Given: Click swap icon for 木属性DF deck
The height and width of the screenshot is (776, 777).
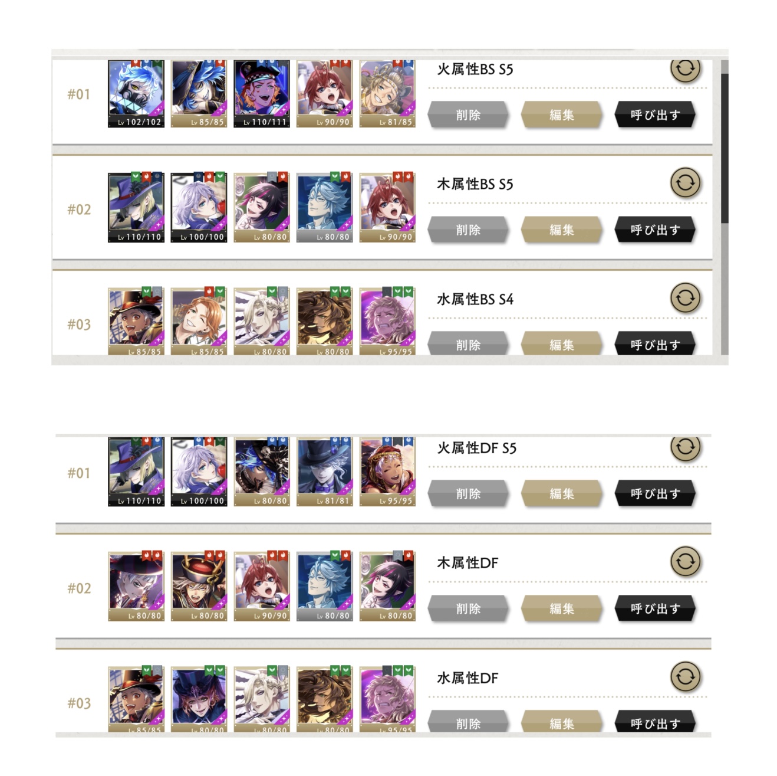Looking at the screenshot, I should [x=685, y=562].
